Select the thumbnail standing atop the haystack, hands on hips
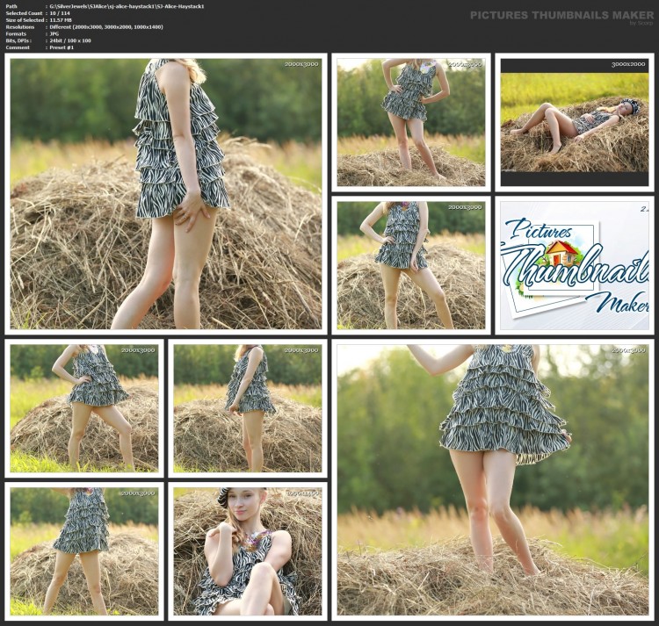This screenshot has height=626, width=659. [410, 122]
